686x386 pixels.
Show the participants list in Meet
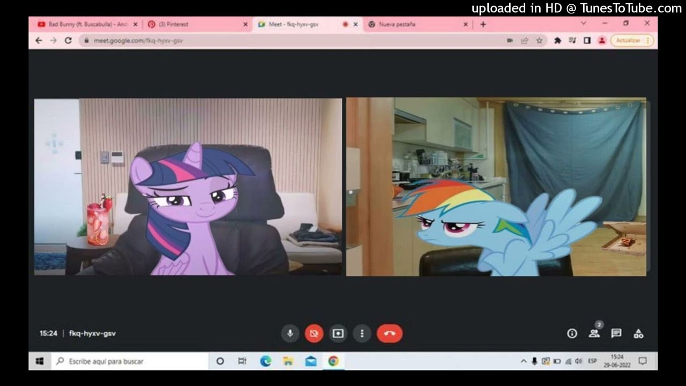point(594,333)
